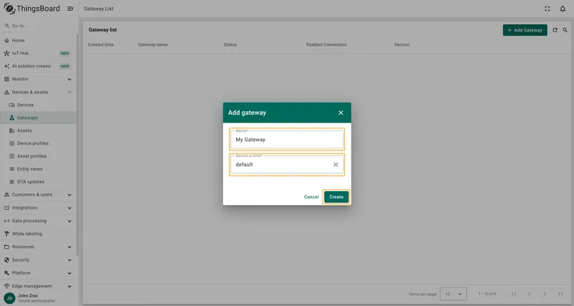This screenshot has height=306, width=574.
Task: Expand Data processing section
Action: 39,221
